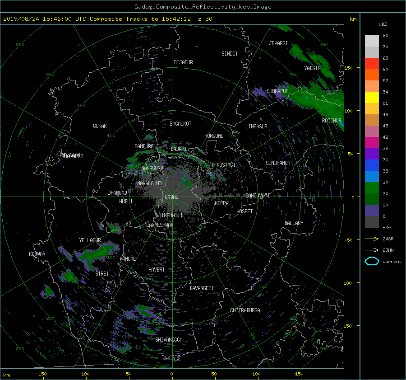
Task: Click the DHARWAD city label
Action: (118, 193)
